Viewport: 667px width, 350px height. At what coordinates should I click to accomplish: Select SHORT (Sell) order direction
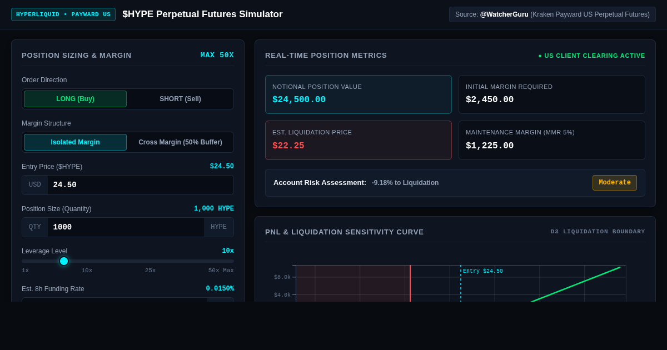pos(180,99)
